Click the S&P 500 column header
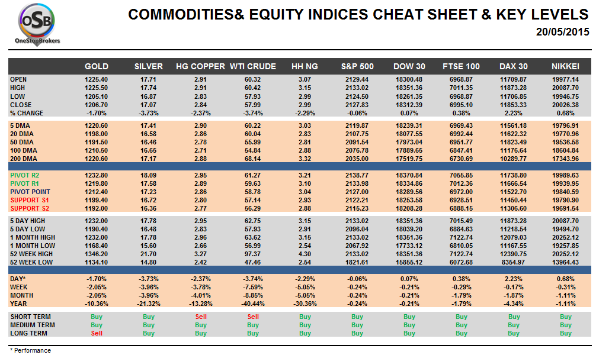Viewport: 596px width, 358px height. pyautogui.click(x=357, y=66)
